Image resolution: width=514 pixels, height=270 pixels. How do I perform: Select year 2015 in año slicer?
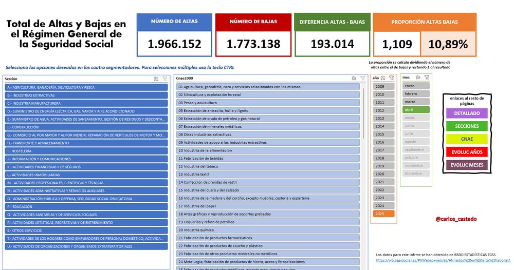click(383, 134)
